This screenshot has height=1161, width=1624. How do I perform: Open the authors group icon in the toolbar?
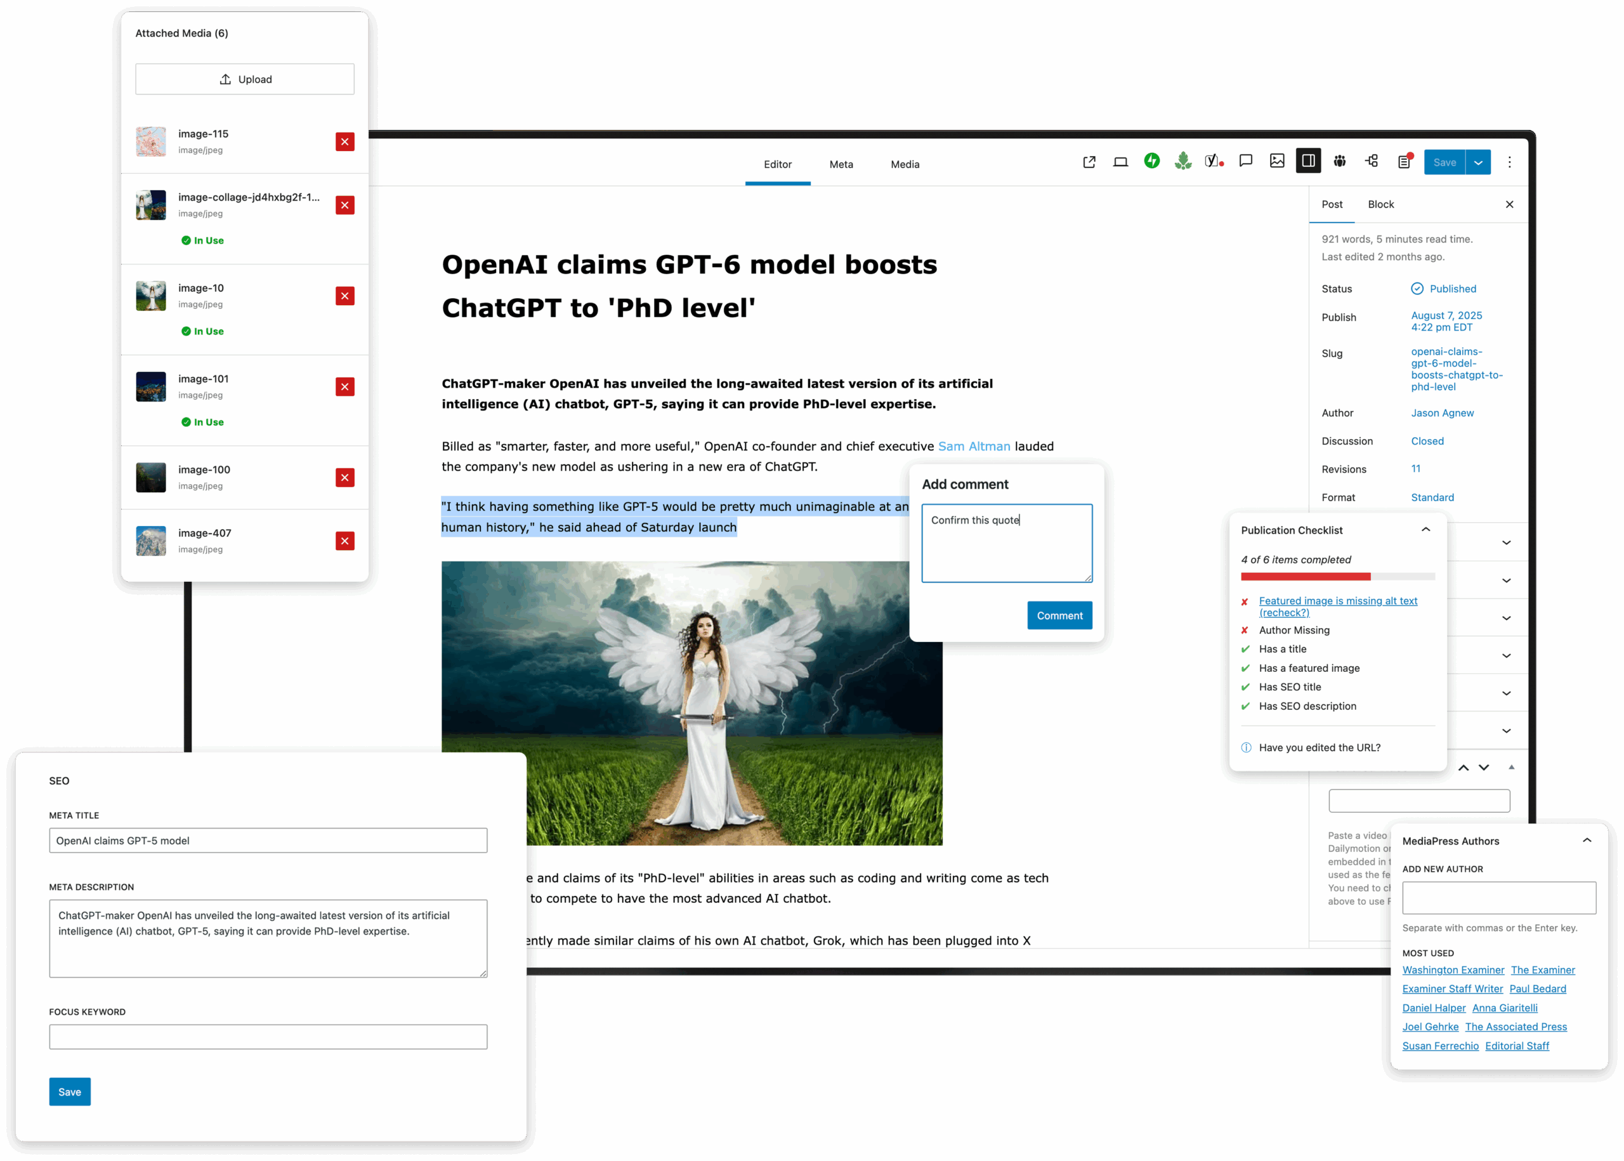click(1340, 162)
